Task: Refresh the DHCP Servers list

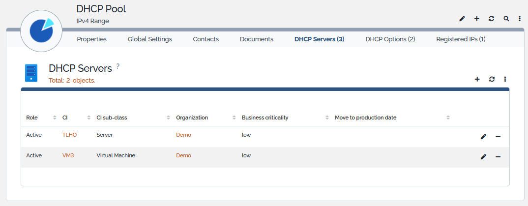Action: [492, 79]
